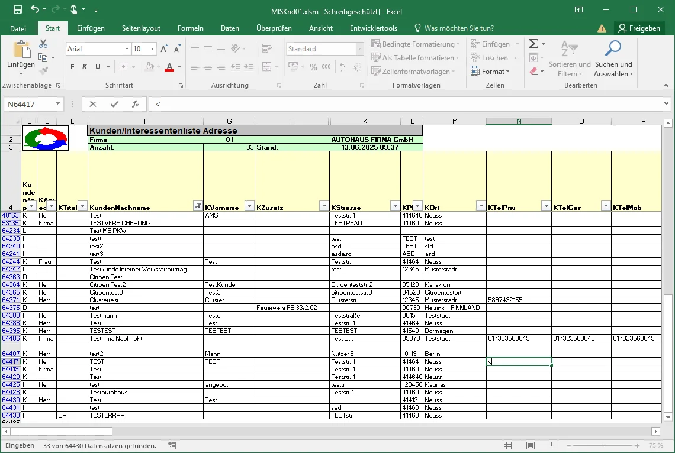Switch to the Formeln tab
Screen dimensions: 675x453
pyautogui.click(x=191, y=28)
